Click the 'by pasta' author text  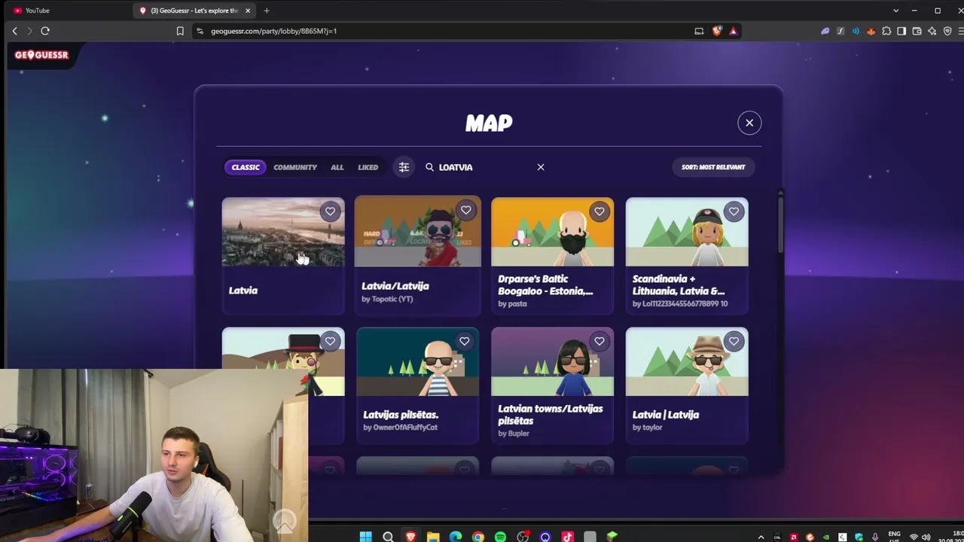pos(512,304)
